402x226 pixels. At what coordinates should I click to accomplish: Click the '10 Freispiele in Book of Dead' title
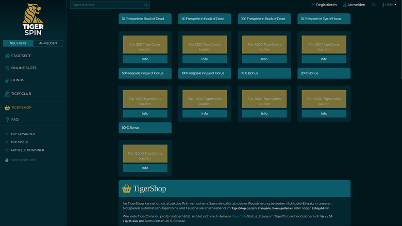click(x=143, y=19)
